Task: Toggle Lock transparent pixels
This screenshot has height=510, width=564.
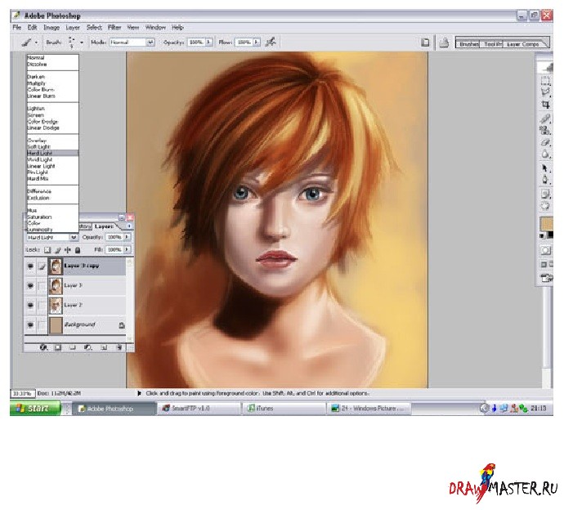Action: [47, 249]
